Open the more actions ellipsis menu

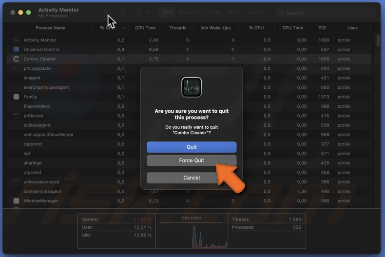coord(142,12)
